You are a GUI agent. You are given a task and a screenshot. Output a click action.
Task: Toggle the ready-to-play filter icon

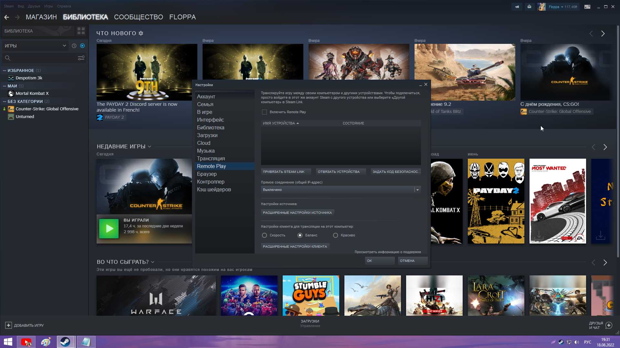82,46
